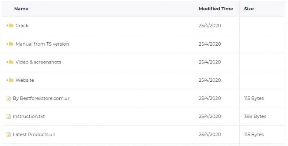Click the Website folder icon

tap(11, 80)
